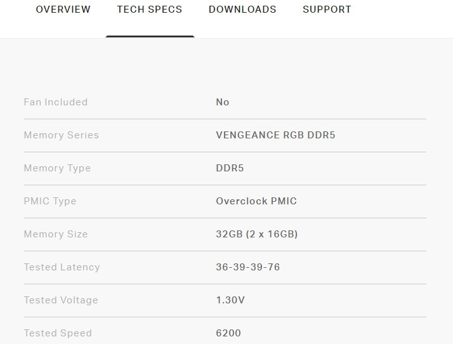Click the PMIC Type label
The height and width of the screenshot is (344, 453).
[x=49, y=201]
